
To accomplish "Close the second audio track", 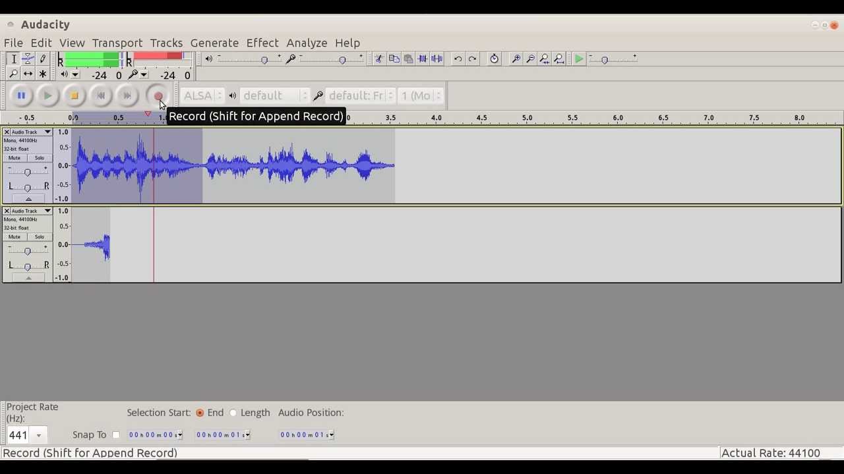I will [7, 211].
